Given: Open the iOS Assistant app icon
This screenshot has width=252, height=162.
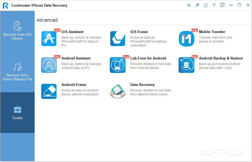Looking at the screenshot, I should [49, 39].
